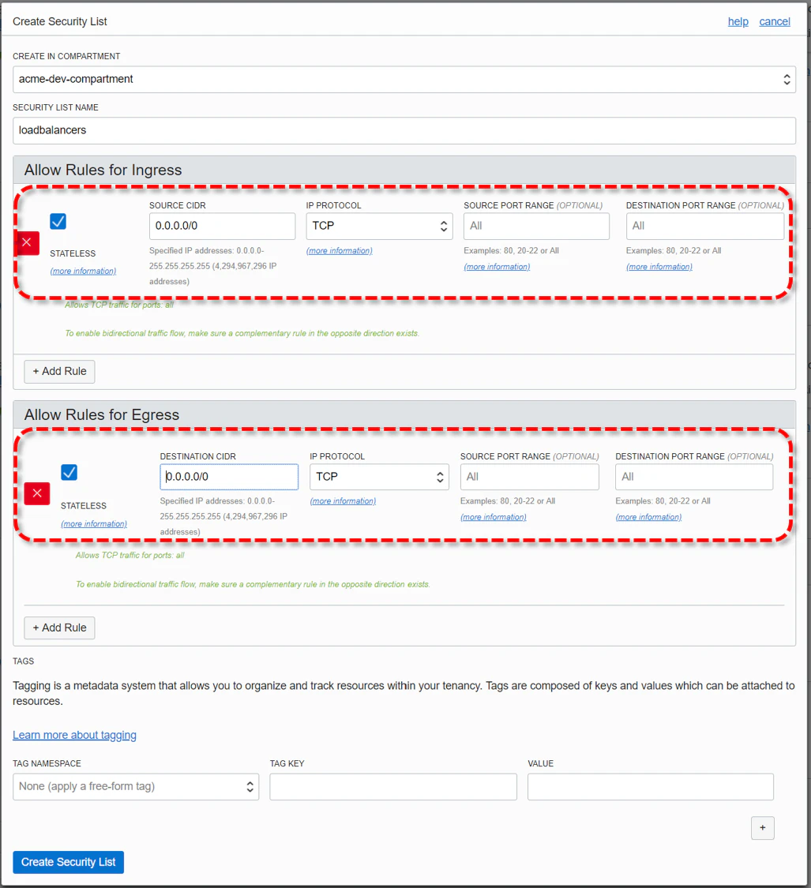Add Rule under Allow Rules for Ingress
The image size is (811, 888).
click(59, 372)
